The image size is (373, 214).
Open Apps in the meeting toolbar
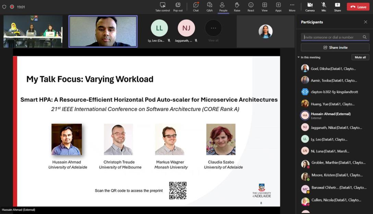(278, 7)
